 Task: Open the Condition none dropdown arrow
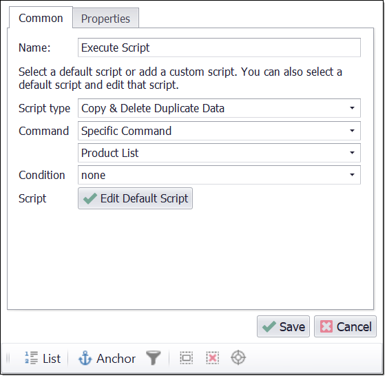coord(352,176)
